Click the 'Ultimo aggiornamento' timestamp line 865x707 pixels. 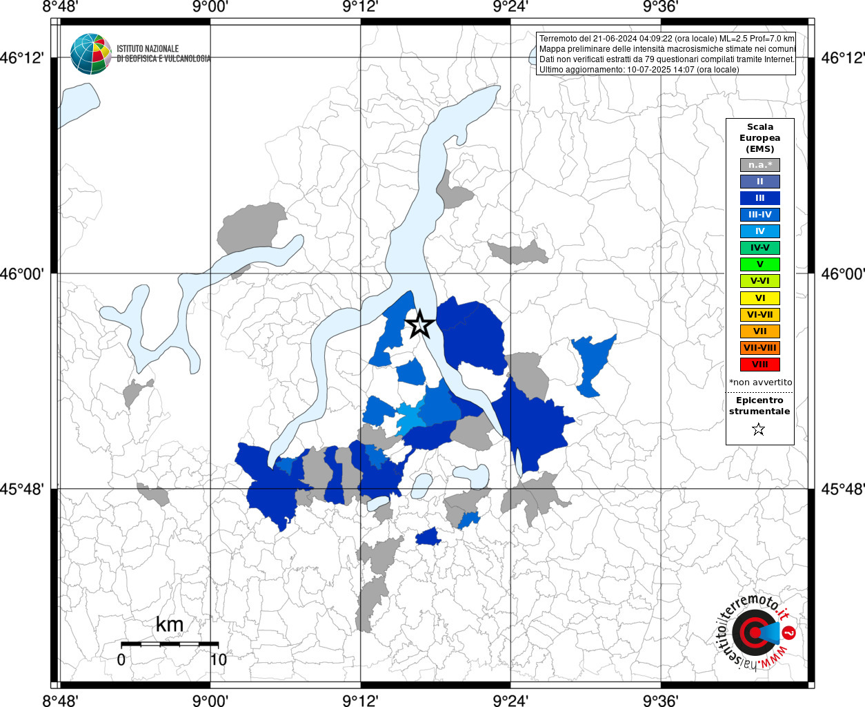pos(639,70)
